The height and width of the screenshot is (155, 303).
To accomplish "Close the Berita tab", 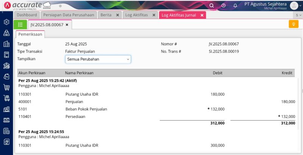I will (117, 15).
